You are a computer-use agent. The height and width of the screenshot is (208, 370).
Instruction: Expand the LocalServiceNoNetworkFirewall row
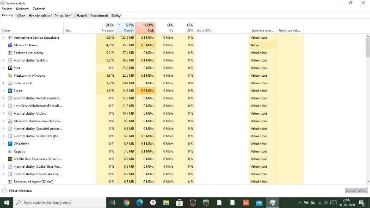coord(4,106)
